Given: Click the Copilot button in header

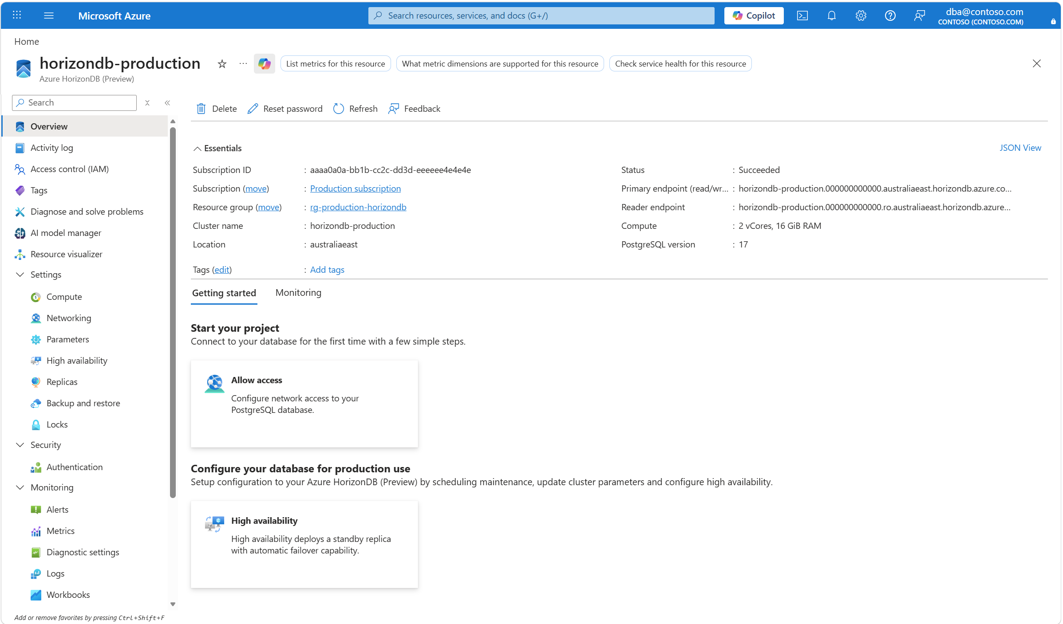Looking at the screenshot, I should (x=754, y=16).
